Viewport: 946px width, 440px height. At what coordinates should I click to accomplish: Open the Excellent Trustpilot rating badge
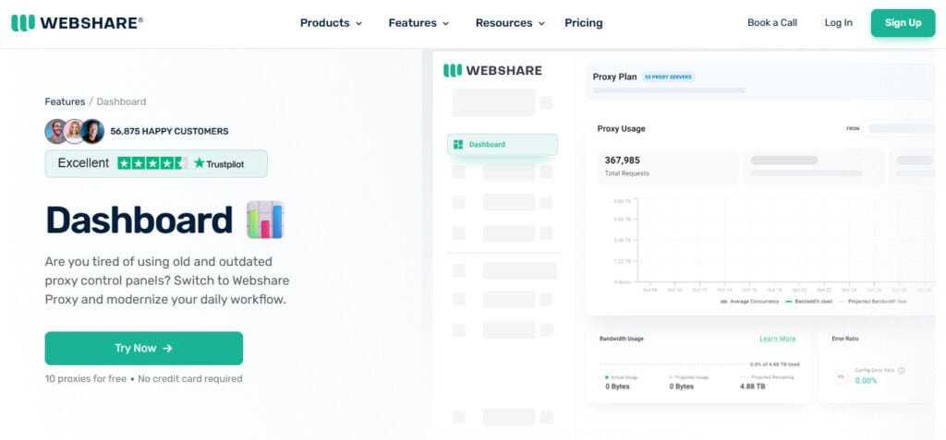(155, 163)
